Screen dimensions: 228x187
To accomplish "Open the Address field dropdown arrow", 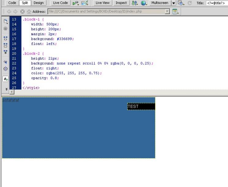I will click(167, 11).
